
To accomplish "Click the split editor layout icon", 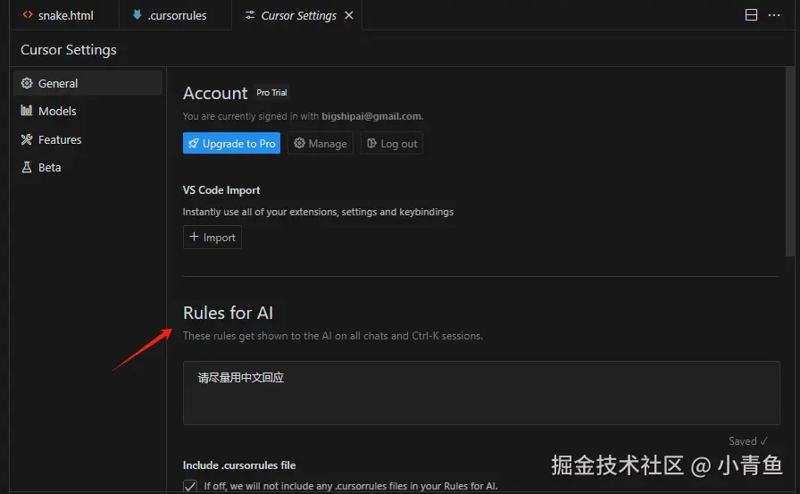I will coord(751,15).
